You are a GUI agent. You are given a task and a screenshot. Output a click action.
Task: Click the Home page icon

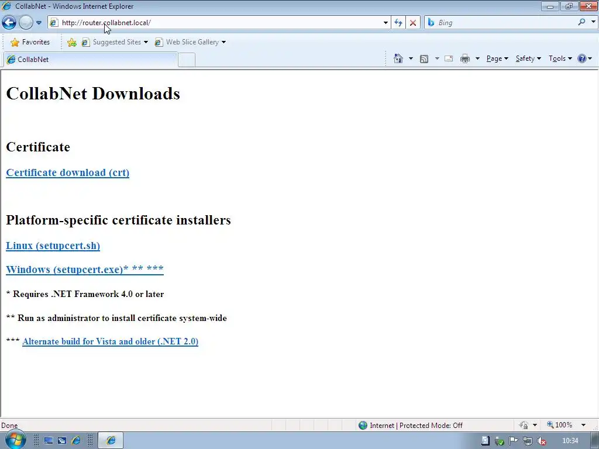coord(398,58)
